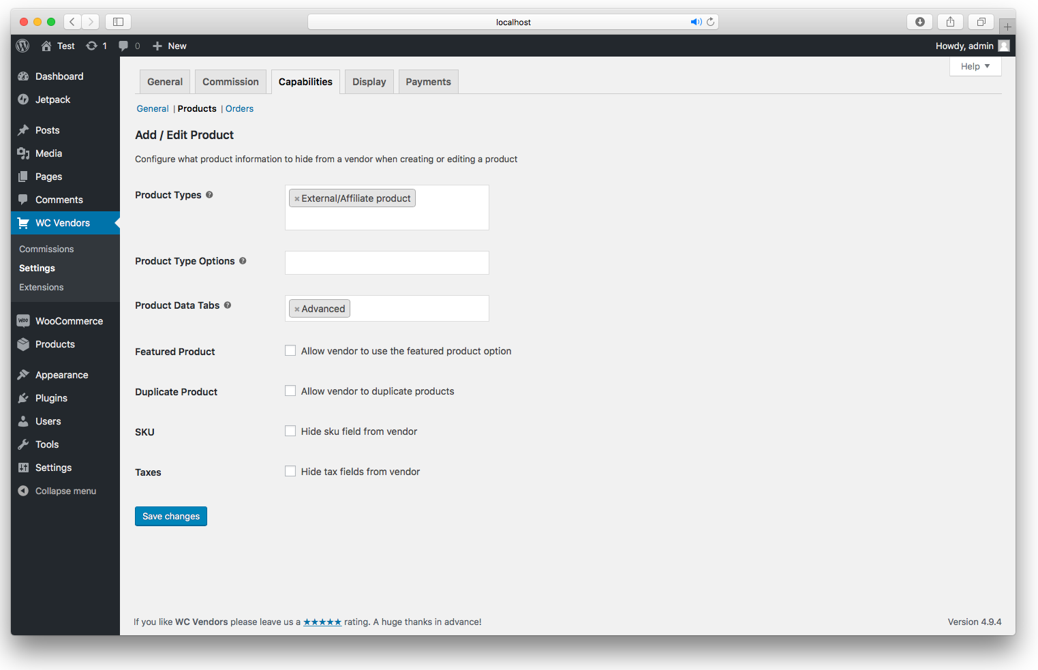
Task: Open the Orders sub-section link
Action: click(239, 109)
